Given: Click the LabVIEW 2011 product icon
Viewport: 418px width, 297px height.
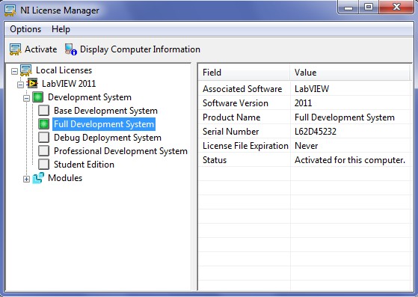Looking at the screenshot, I should [32, 84].
